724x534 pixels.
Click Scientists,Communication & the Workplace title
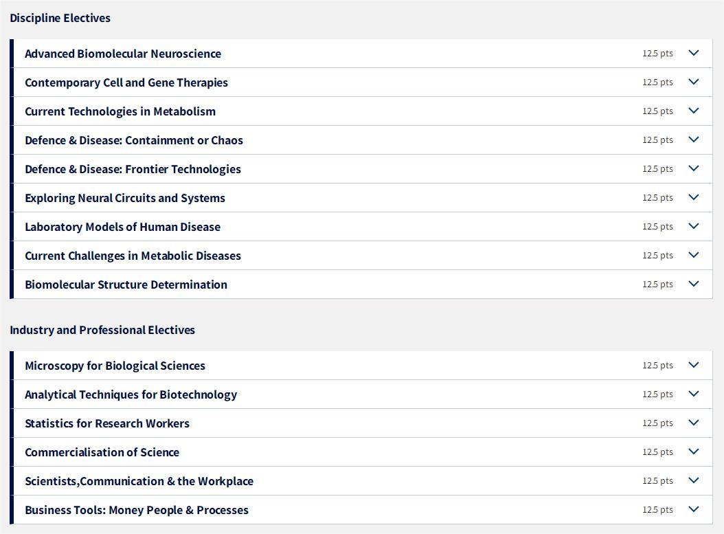pyautogui.click(x=139, y=481)
